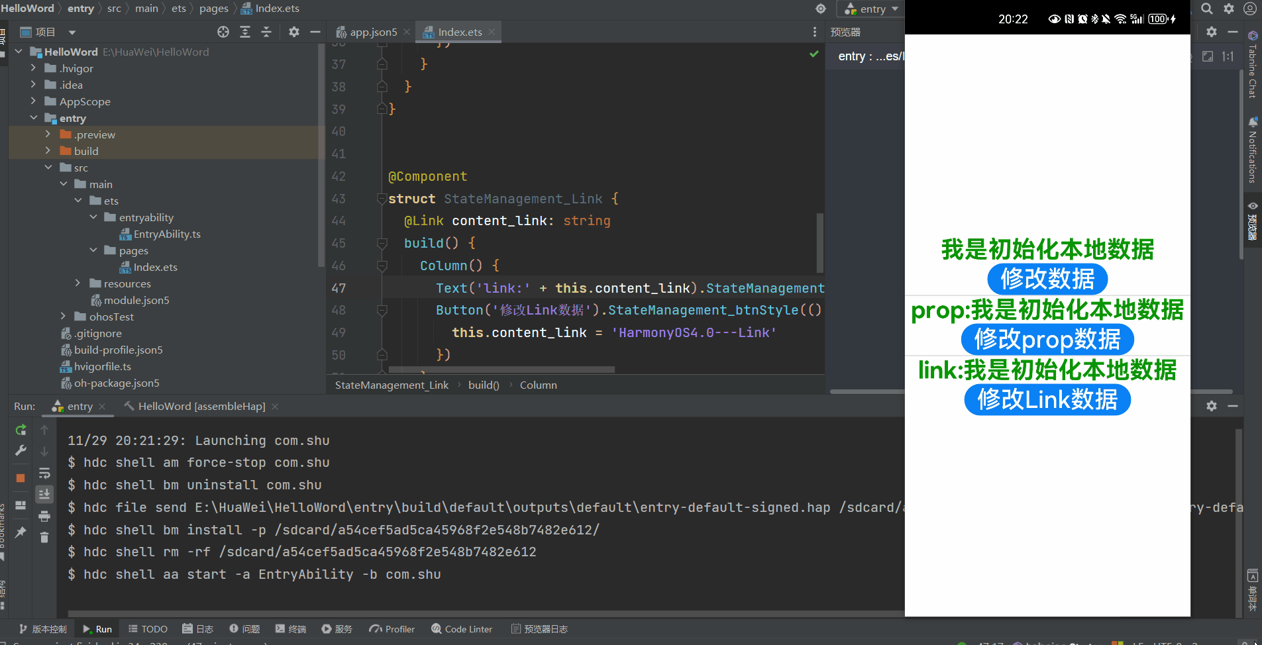This screenshot has width=1262, height=645.
Task: Tap the 修改数据 button in preview
Action: pos(1047,279)
